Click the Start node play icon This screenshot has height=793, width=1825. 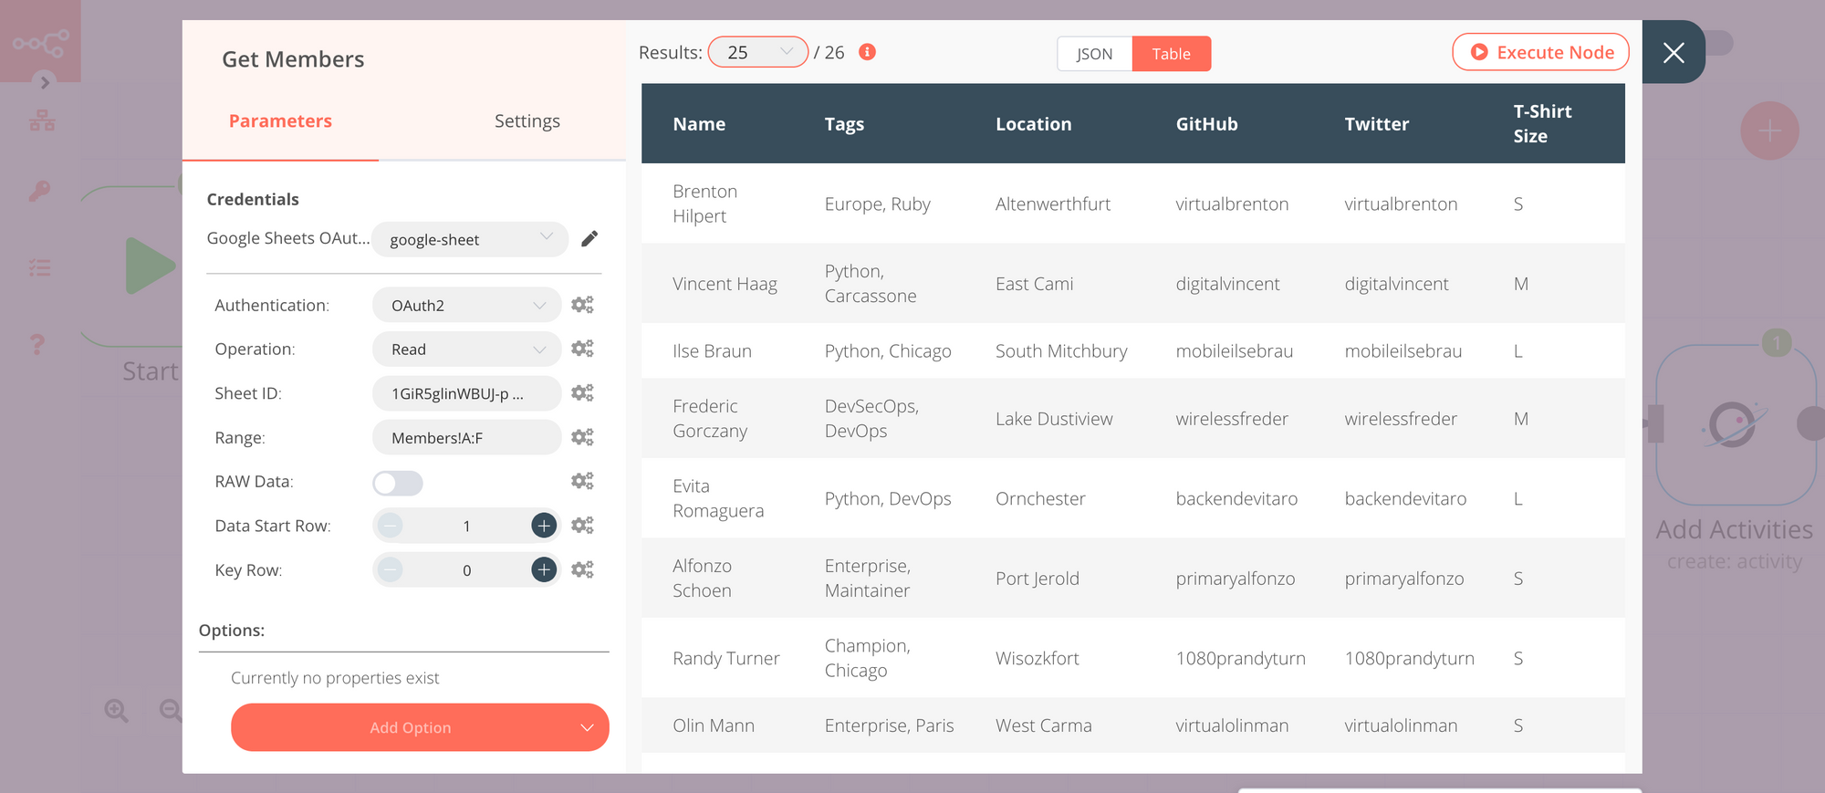(150, 266)
